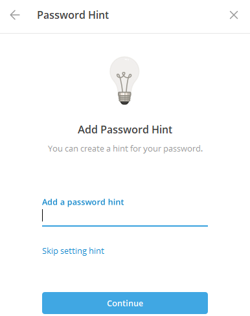The height and width of the screenshot is (316, 250).
Task: Skip setting hint via the link
Action: (x=73, y=251)
